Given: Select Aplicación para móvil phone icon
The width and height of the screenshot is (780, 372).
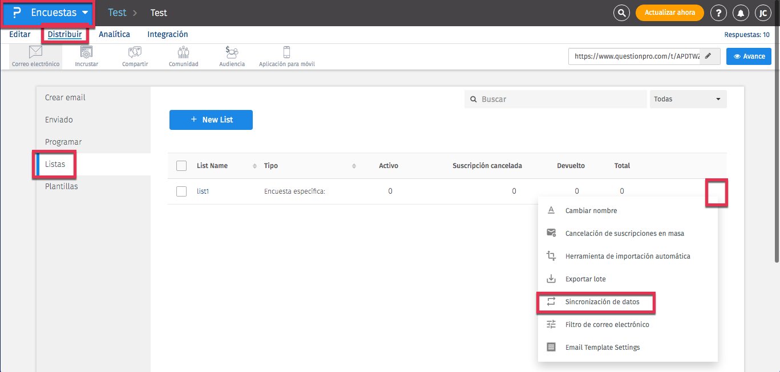Looking at the screenshot, I should 286,53.
